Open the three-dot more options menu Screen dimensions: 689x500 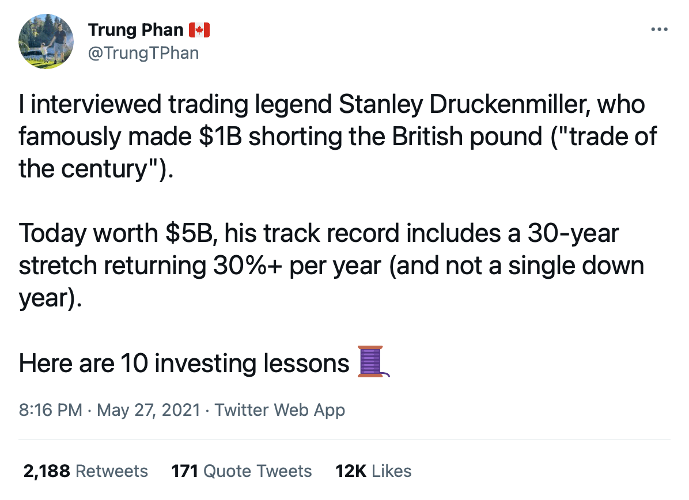[659, 29]
